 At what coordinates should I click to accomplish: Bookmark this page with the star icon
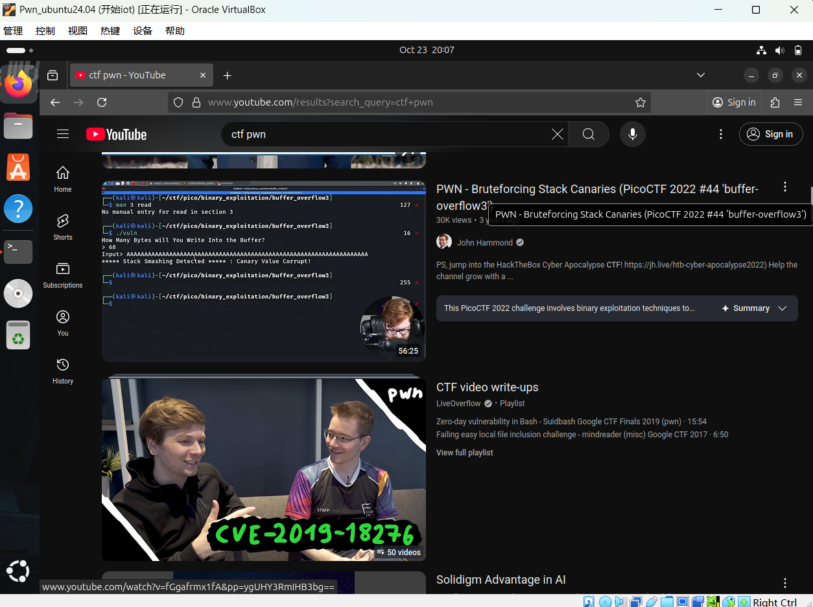640,102
